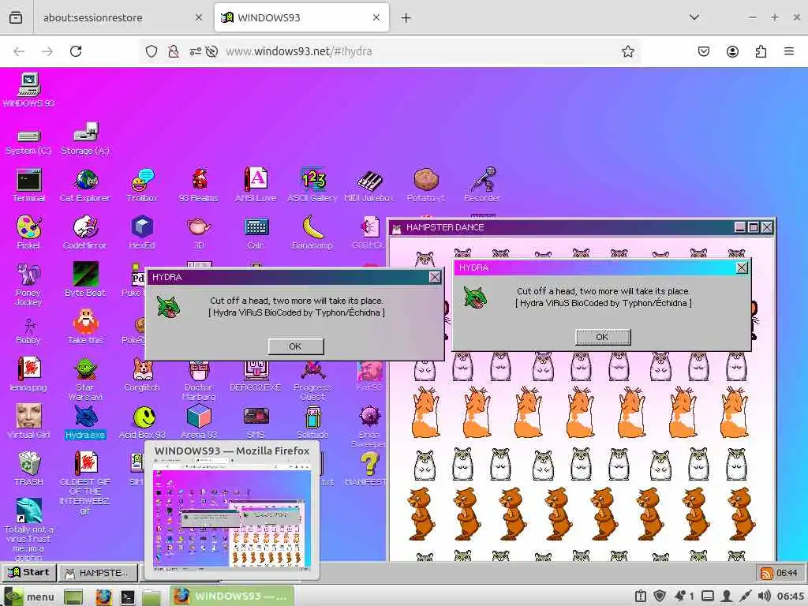Play Star Wars.avi Yoda icon
The height and width of the screenshot is (606, 808).
click(x=85, y=380)
